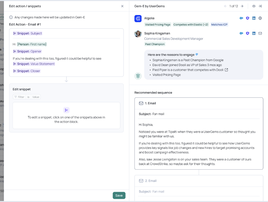This screenshot has width=268, height=202.
Task: Open the Snippet: Closer chip
Action: 27,71
